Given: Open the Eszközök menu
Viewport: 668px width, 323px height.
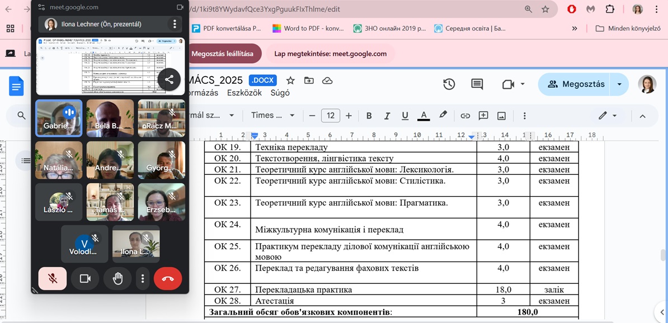Looking at the screenshot, I should pyautogui.click(x=244, y=93).
